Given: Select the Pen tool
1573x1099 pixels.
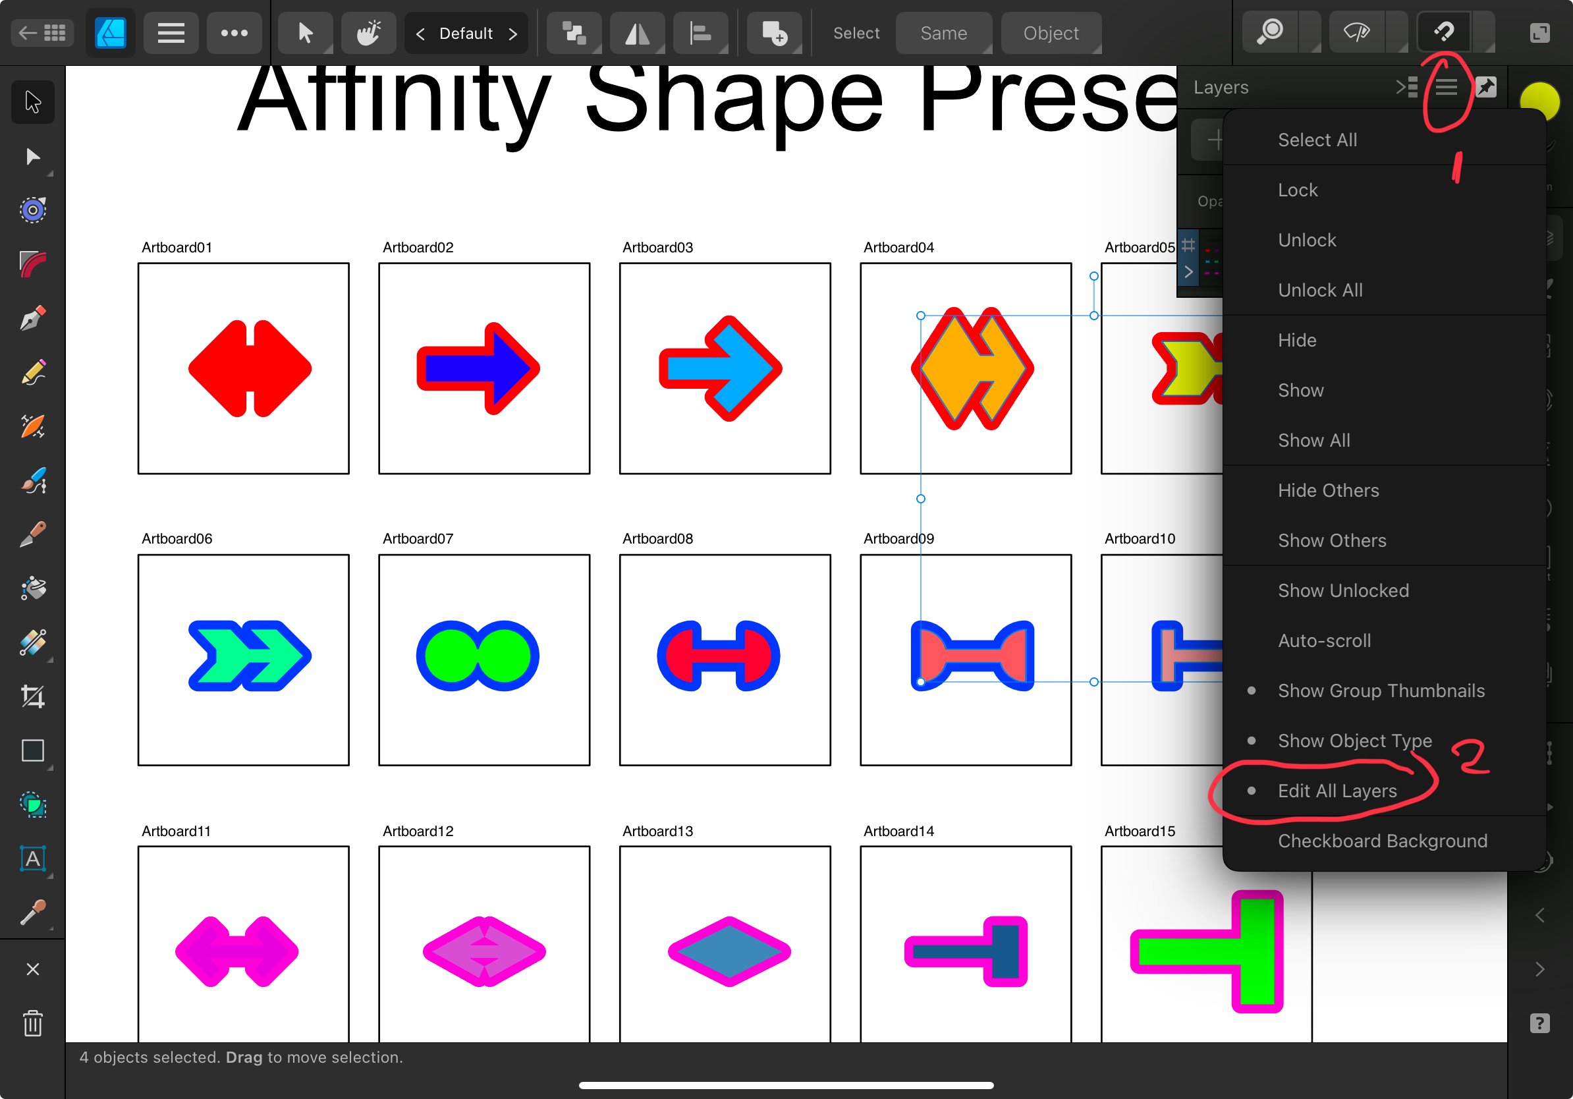Looking at the screenshot, I should (32, 317).
